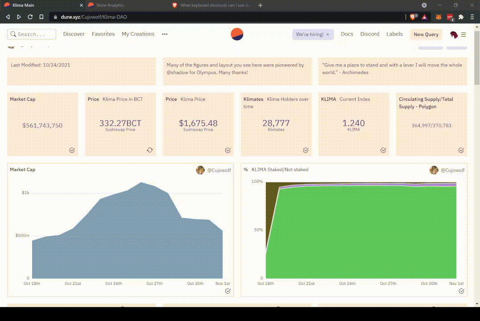Click the green staked area in the KLIMA chart
This screenshot has width=480, height=321.
(x=361, y=233)
